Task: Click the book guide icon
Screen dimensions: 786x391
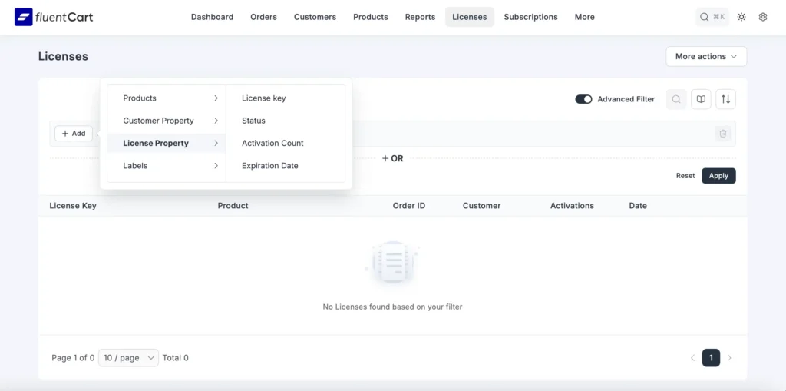Action: (x=700, y=99)
